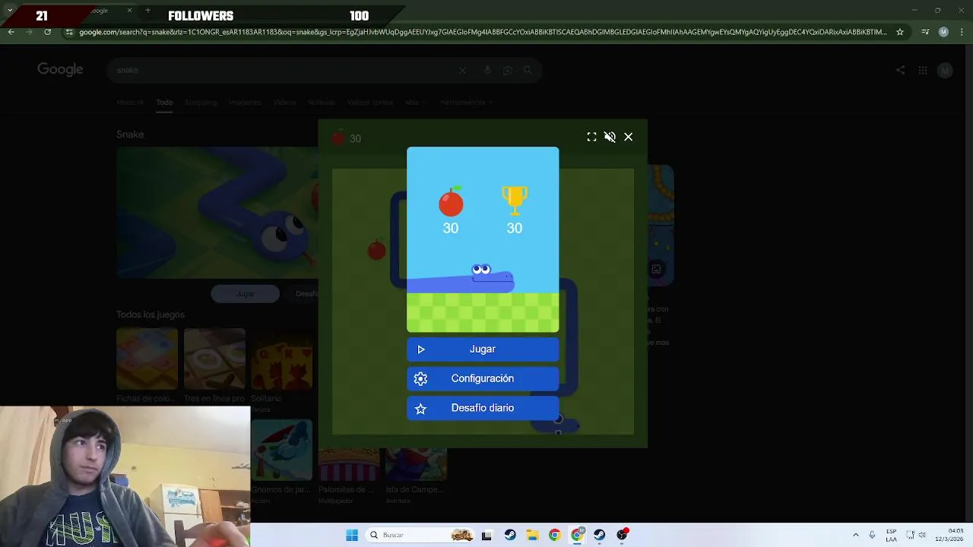The image size is (973, 547).
Task: Enter fullscreen mode for the Snake game
Action: [591, 137]
